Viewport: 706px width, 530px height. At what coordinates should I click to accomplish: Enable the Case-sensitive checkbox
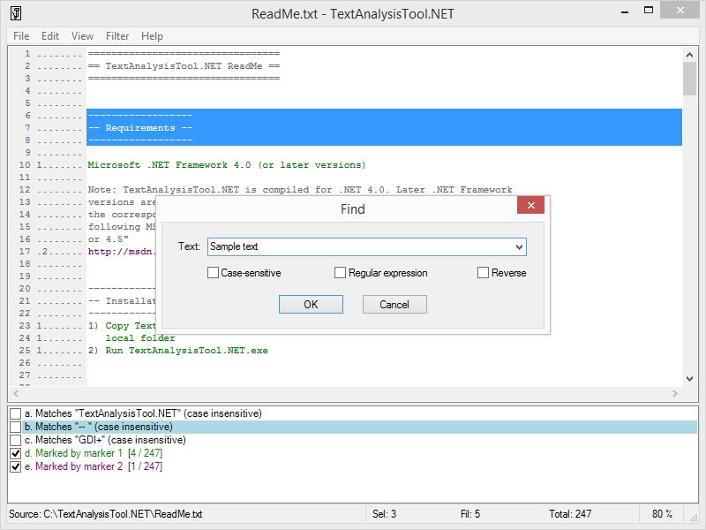coord(213,273)
